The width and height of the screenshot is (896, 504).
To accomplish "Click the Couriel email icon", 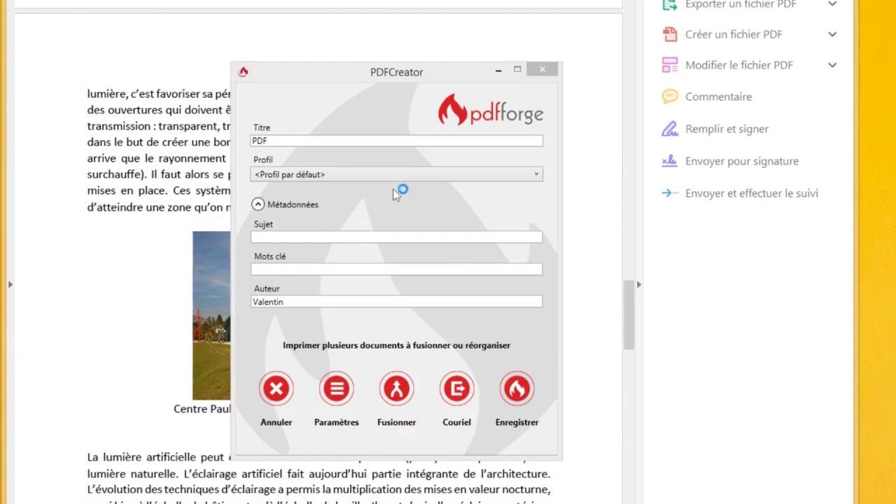I will coord(456,388).
